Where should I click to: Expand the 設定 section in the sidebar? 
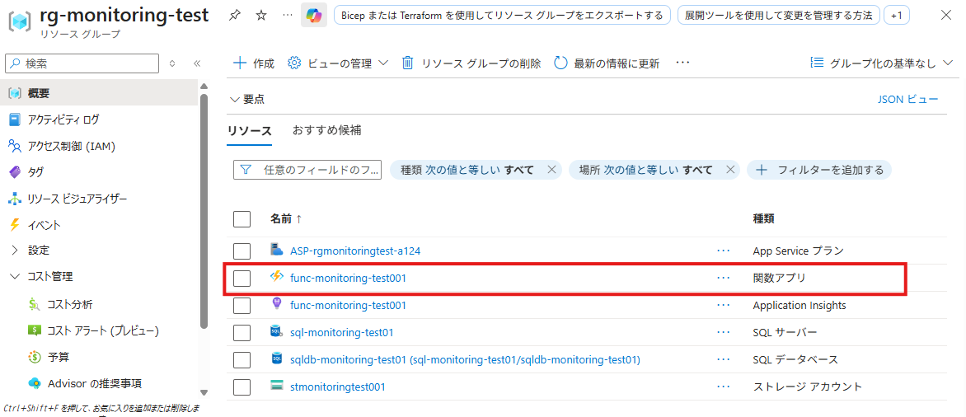pyautogui.click(x=38, y=250)
